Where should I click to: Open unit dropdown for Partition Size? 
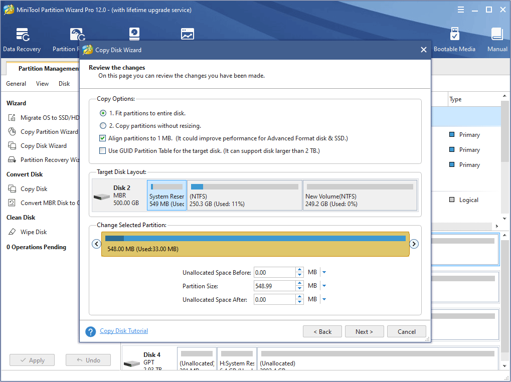click(x=324, y=286)
